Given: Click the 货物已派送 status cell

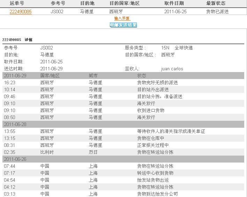Looking at the screenshot, I should (x=217, y=11).
